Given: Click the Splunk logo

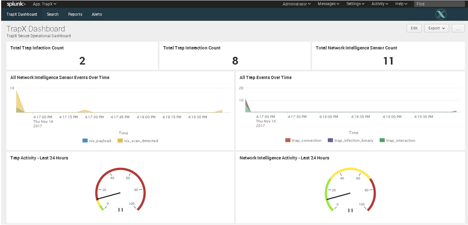Looking at the screenshot, I should click(x=16, y=4).
